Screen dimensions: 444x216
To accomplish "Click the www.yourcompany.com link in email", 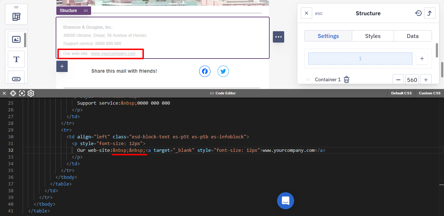I will pyautogui.click(x=113, y=54).
